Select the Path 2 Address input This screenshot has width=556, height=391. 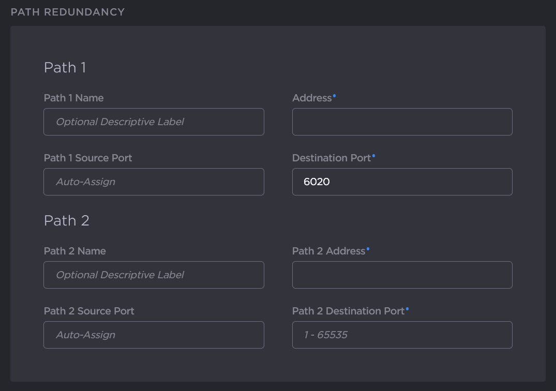click(x=402, y=275)
